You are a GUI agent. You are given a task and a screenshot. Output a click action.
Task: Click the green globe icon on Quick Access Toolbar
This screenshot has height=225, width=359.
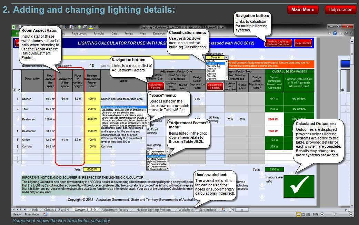pyautogui.click(x=80, y=26)
